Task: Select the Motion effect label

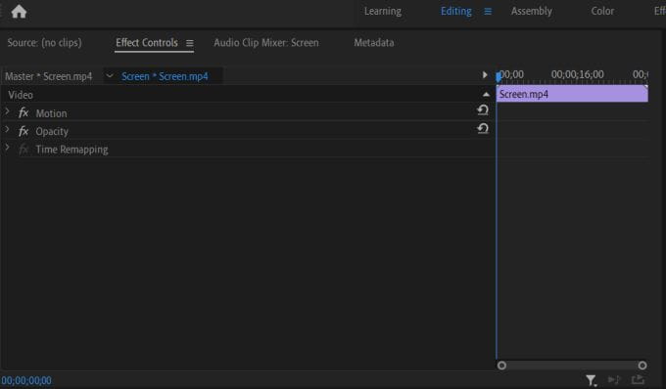Action: coord(51,113)
